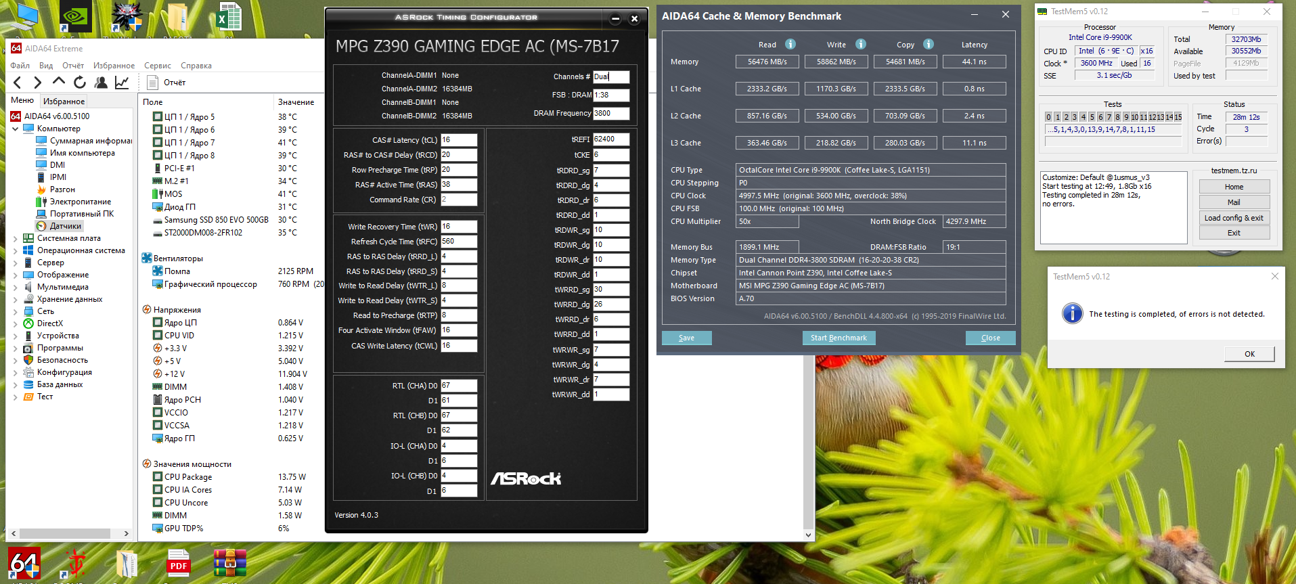Click the AIDA64 tree horizontal scrollbar thumb
Viewport: 1296px width, 584px height.
(x=64, y=533)
